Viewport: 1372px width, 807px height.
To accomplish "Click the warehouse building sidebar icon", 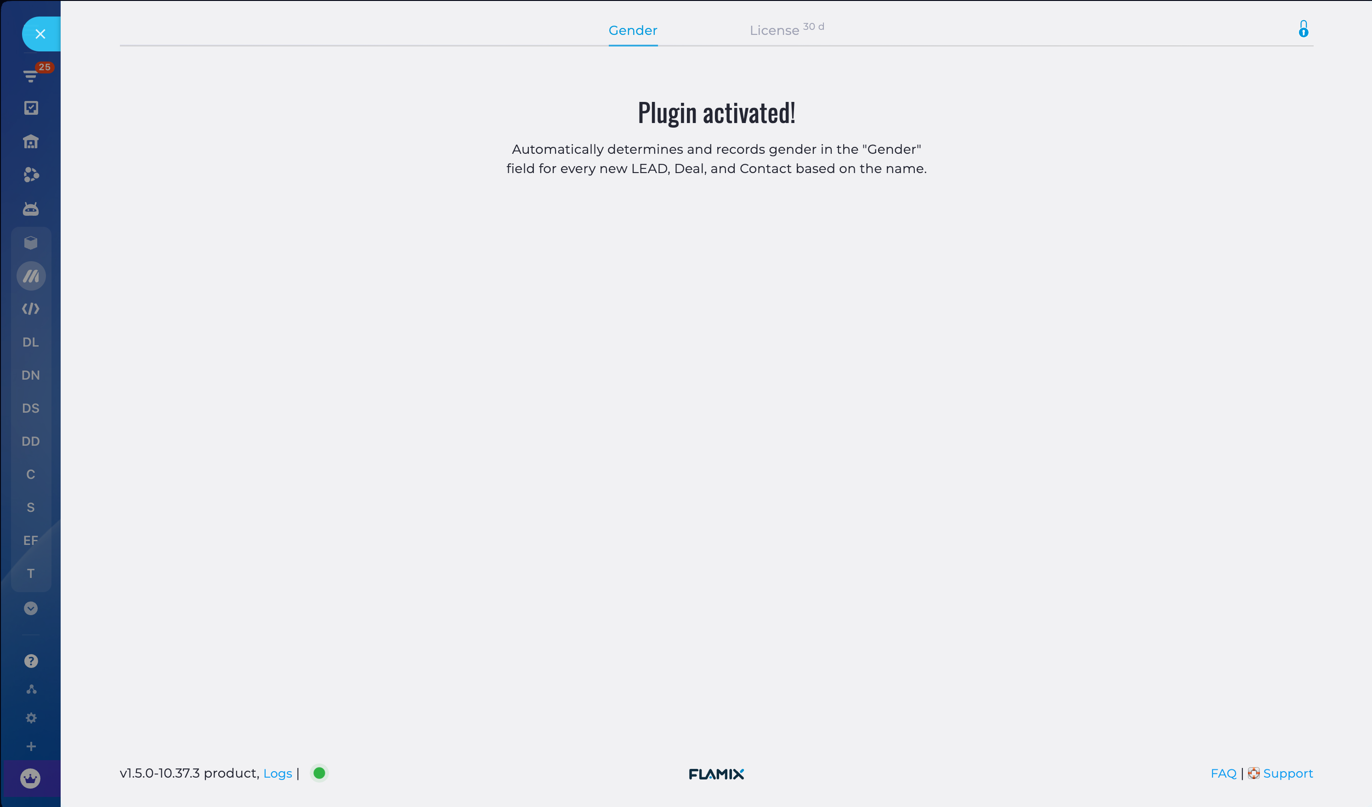I will pyautogui.click(x=31, y=141).
